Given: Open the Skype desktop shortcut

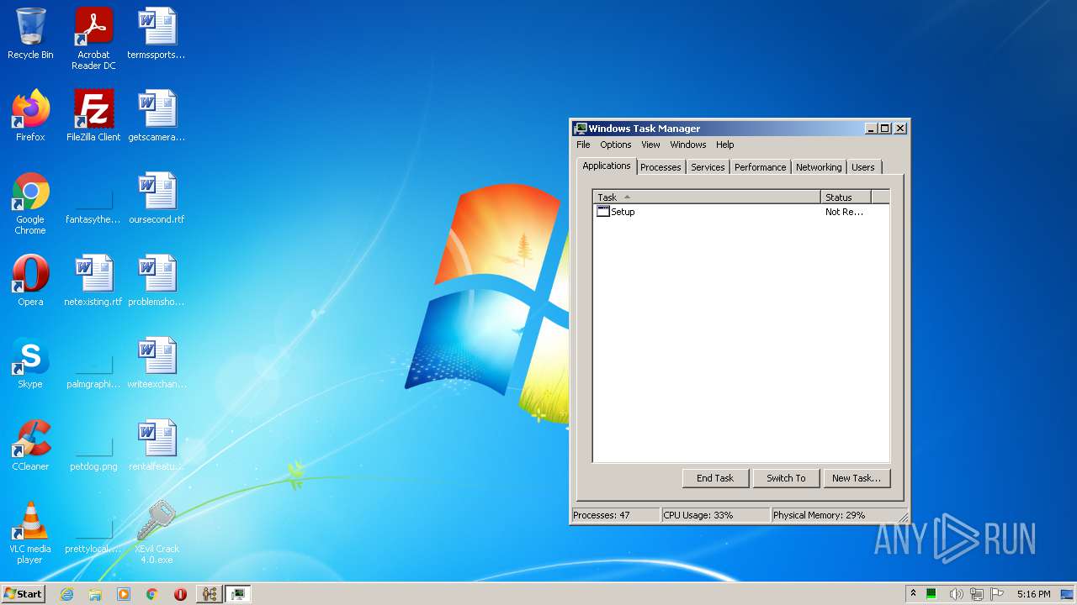Looking at the screenshot, I should pyautogui.click(x=30, y=363).
